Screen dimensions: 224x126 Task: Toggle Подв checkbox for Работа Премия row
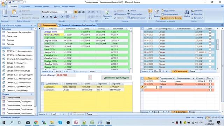tap(210, 84)
